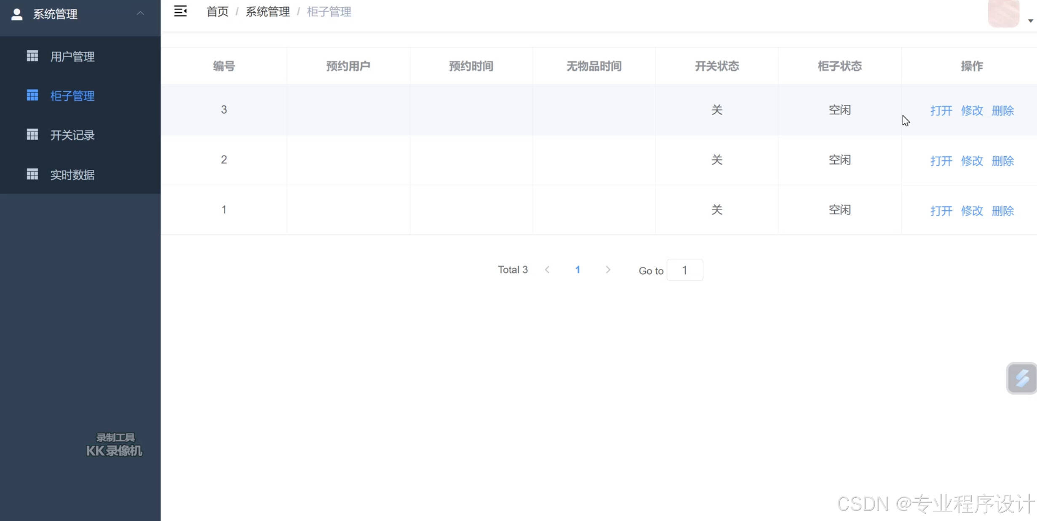
Task: Select page 1 in pagination
Action: click(x=577, y=270)
